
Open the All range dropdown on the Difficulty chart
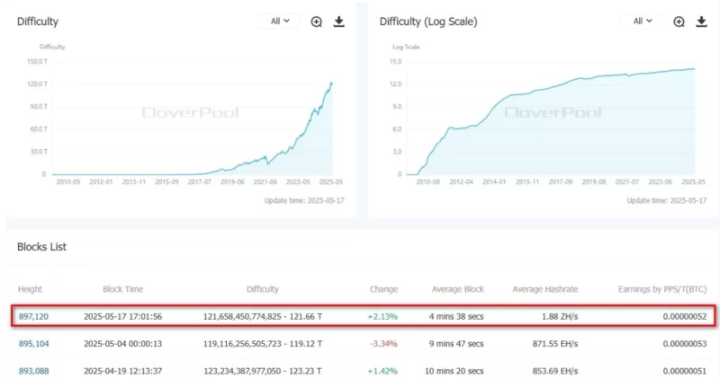click(280, 22)
